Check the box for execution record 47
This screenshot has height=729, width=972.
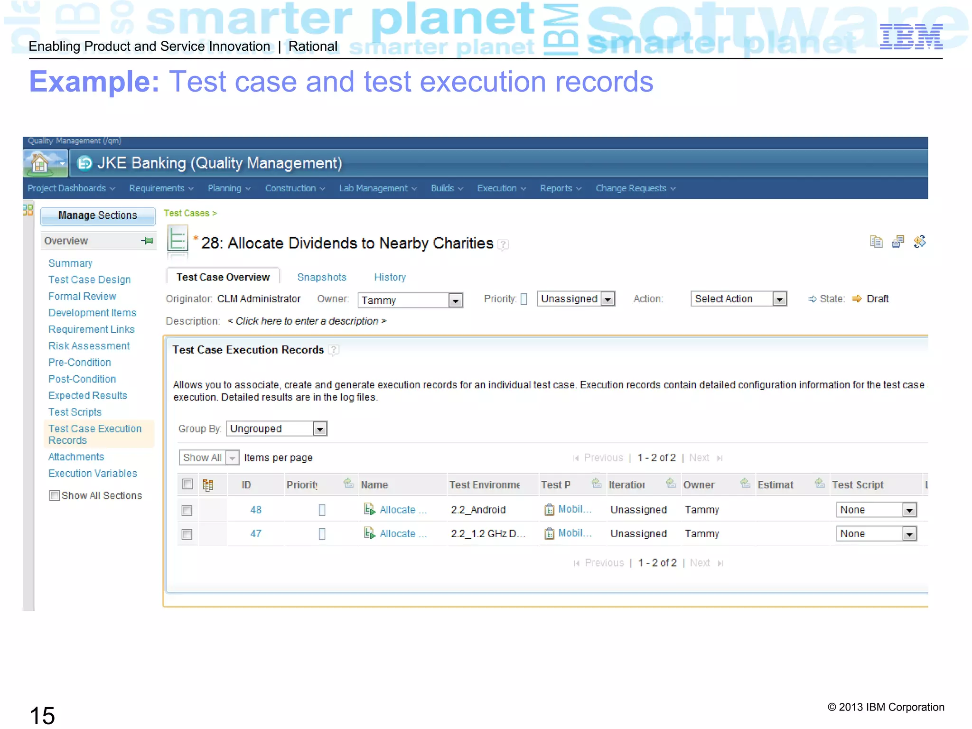point(187,534)
